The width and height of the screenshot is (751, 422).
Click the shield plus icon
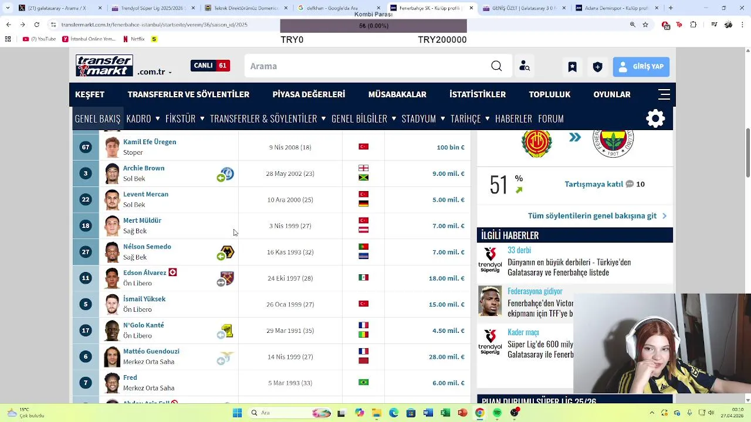597,67
